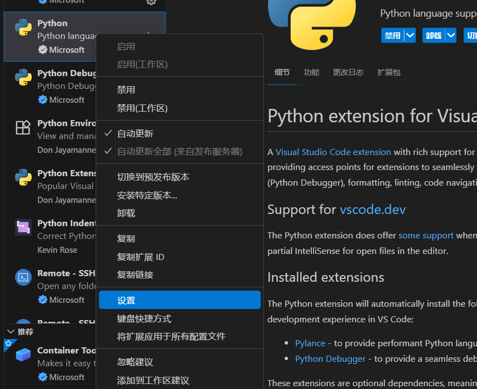Viewport: 477px width, 389px height.
Task: Open the some support link
Action: [x=426, y=236]
